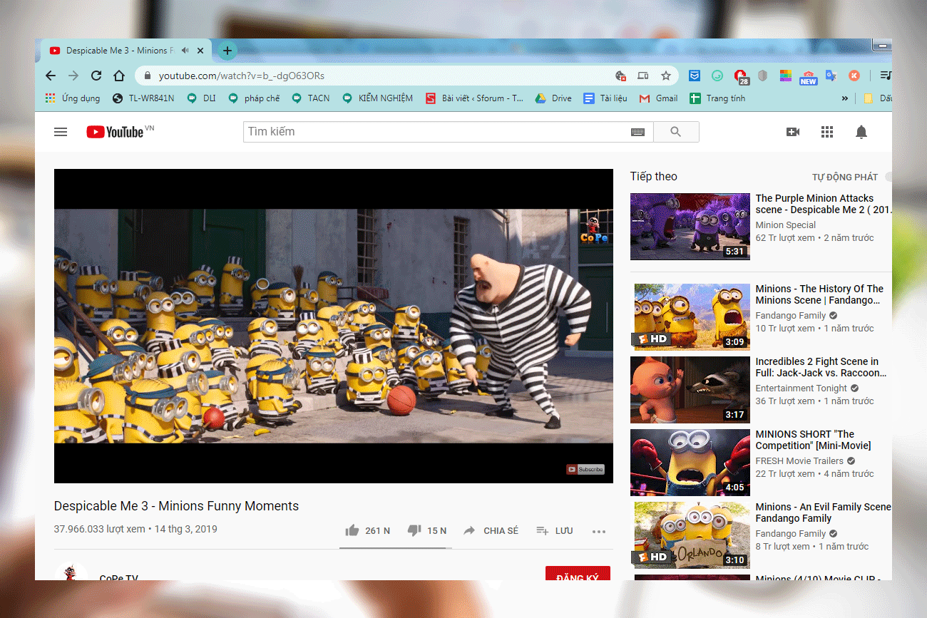Viewport: 927px width, 618px height.
Task: Click the Purple Minion Attacks thumbnail
Action: click(x=690, y=226)
